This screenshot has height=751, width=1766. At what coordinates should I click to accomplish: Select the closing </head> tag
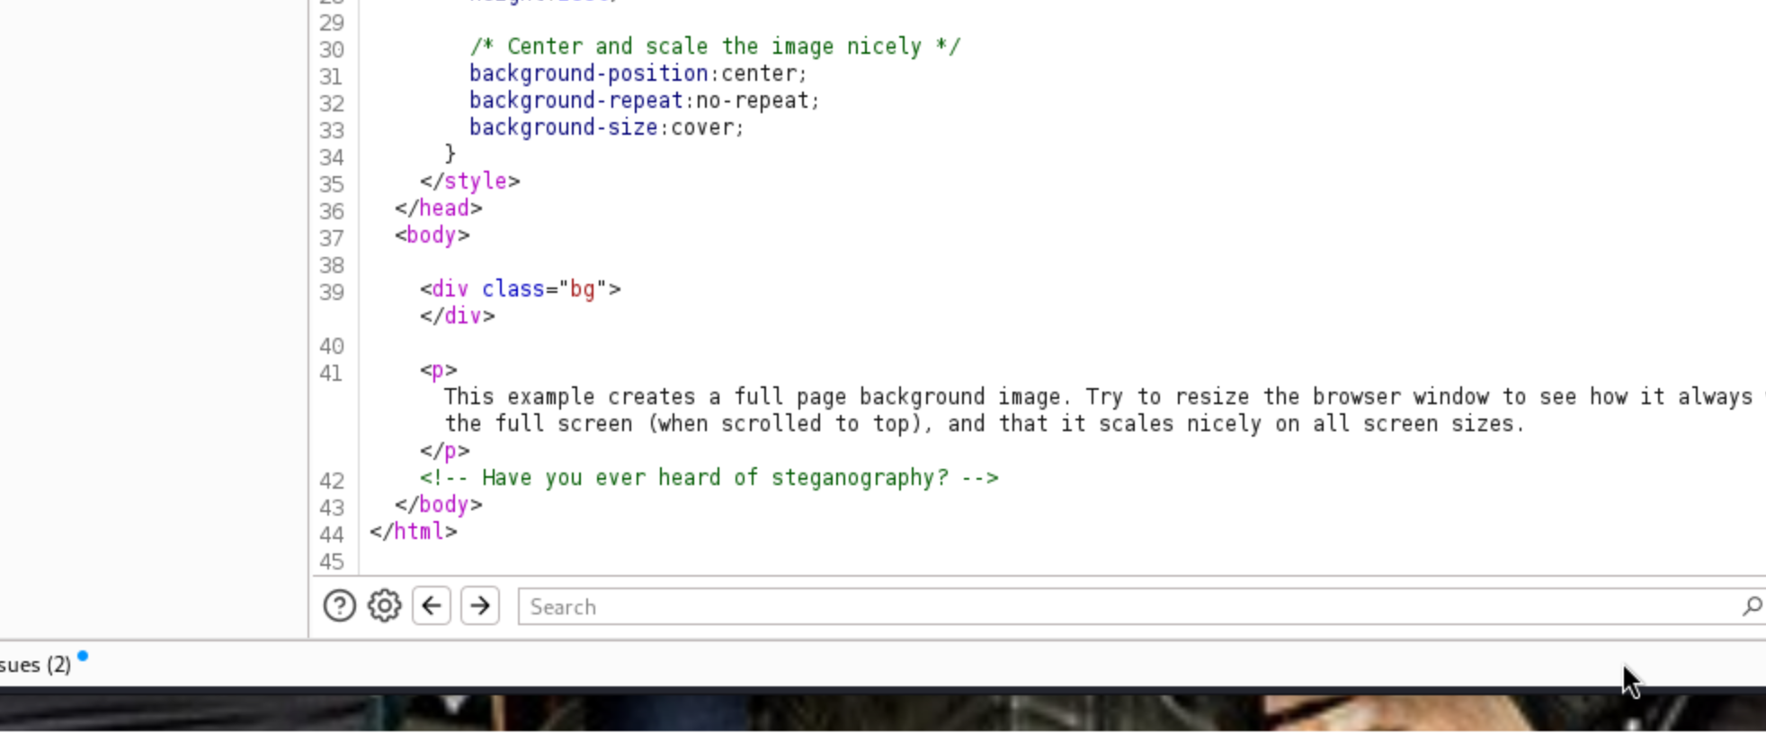(x=438, y=208)
